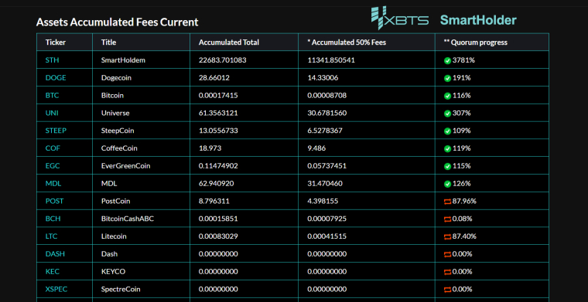Click the Quorum progress column header
The image size is (588, 302).
476,42
